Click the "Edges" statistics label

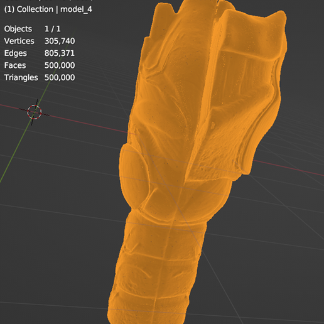coord(16,53)
